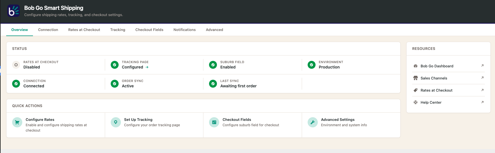Click the Suburb Field green check icon
The image size is (495, 153).
213,65
